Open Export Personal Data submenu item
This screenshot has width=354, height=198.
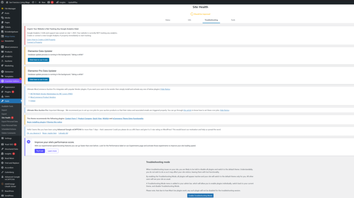(x=9, y=122)
